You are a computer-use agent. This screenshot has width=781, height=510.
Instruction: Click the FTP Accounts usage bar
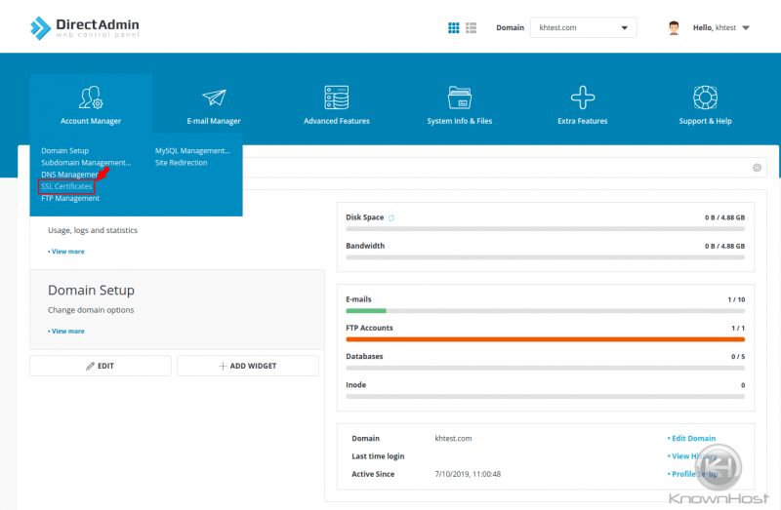pos(545,339)
